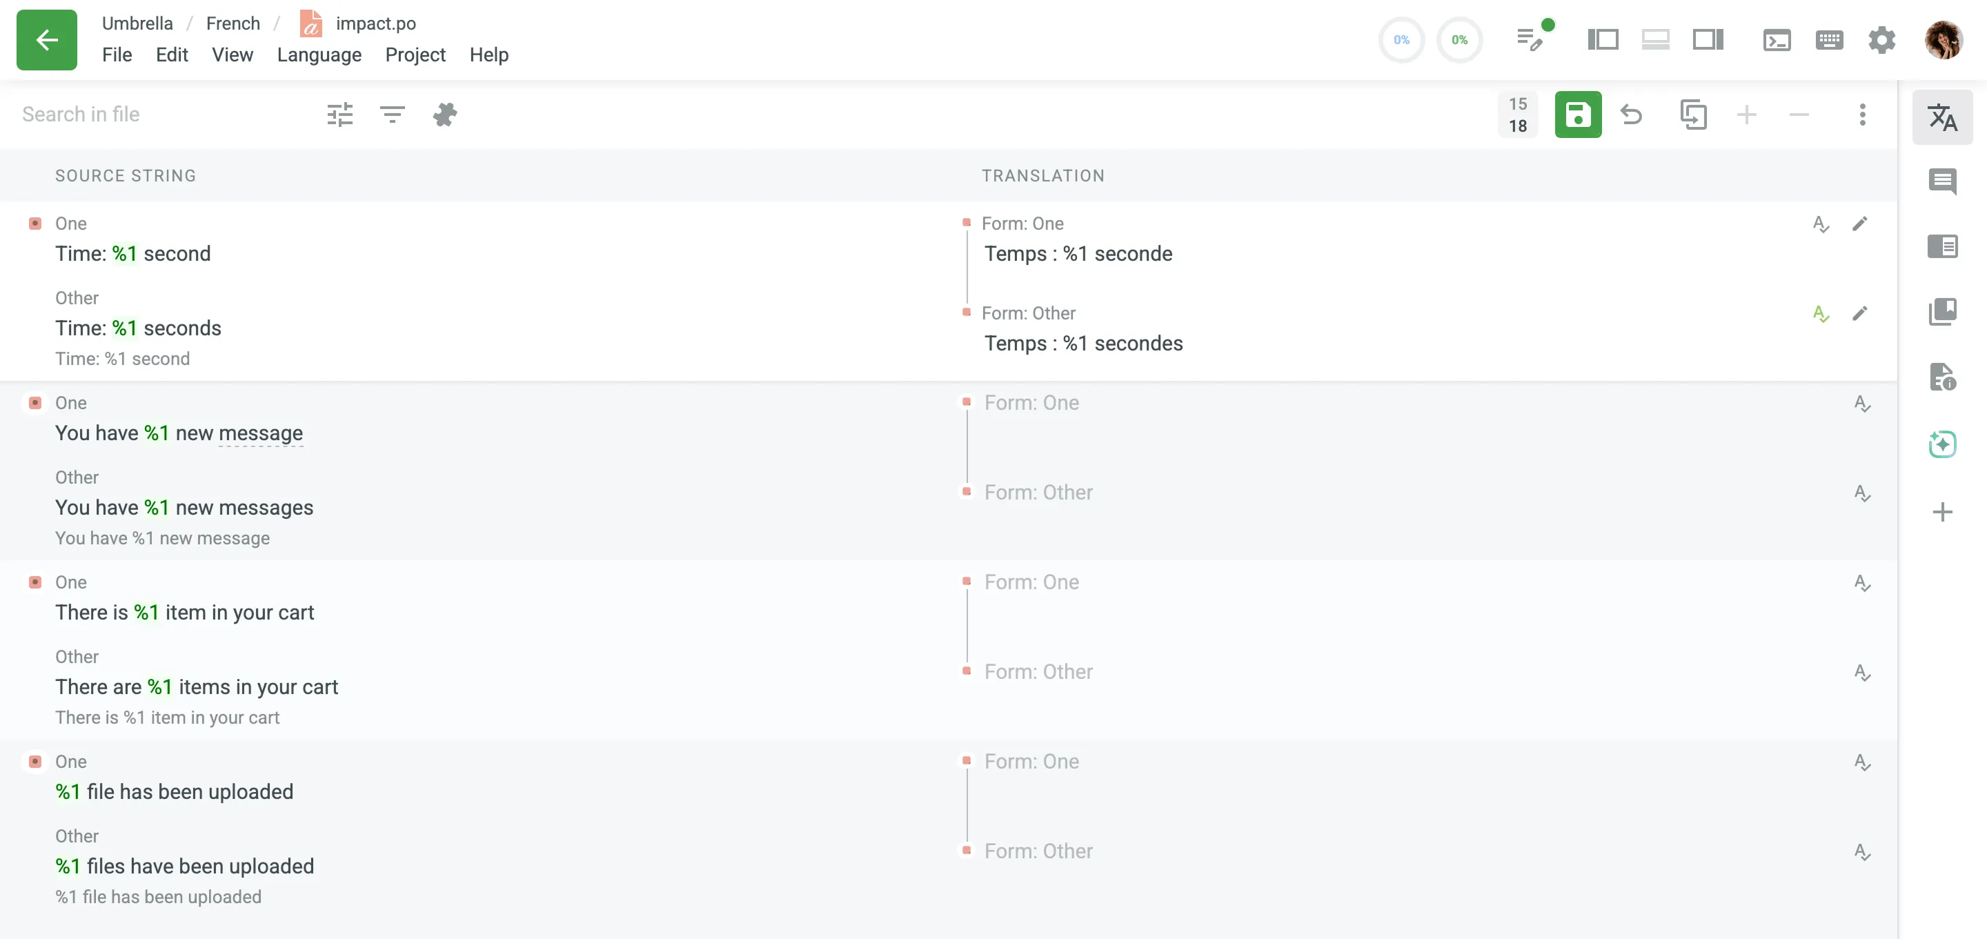
Task: Open the user avatar account menu
Action: pyautogui.click(x=1942, y=40)
